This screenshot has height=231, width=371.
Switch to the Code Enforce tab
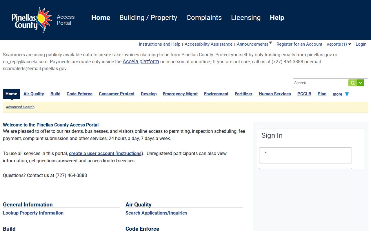[79, 94]
